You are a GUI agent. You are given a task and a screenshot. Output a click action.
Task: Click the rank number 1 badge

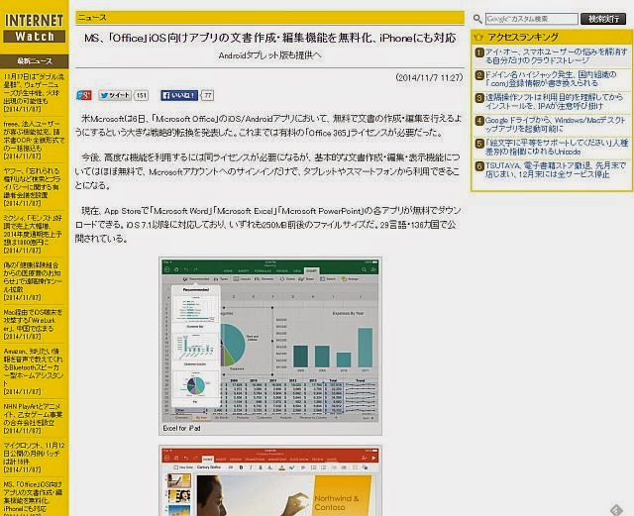479,52
